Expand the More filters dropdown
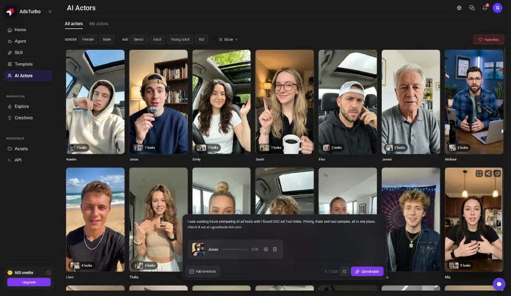Screen dimensions: 511x296 click(x=228, y=39)
